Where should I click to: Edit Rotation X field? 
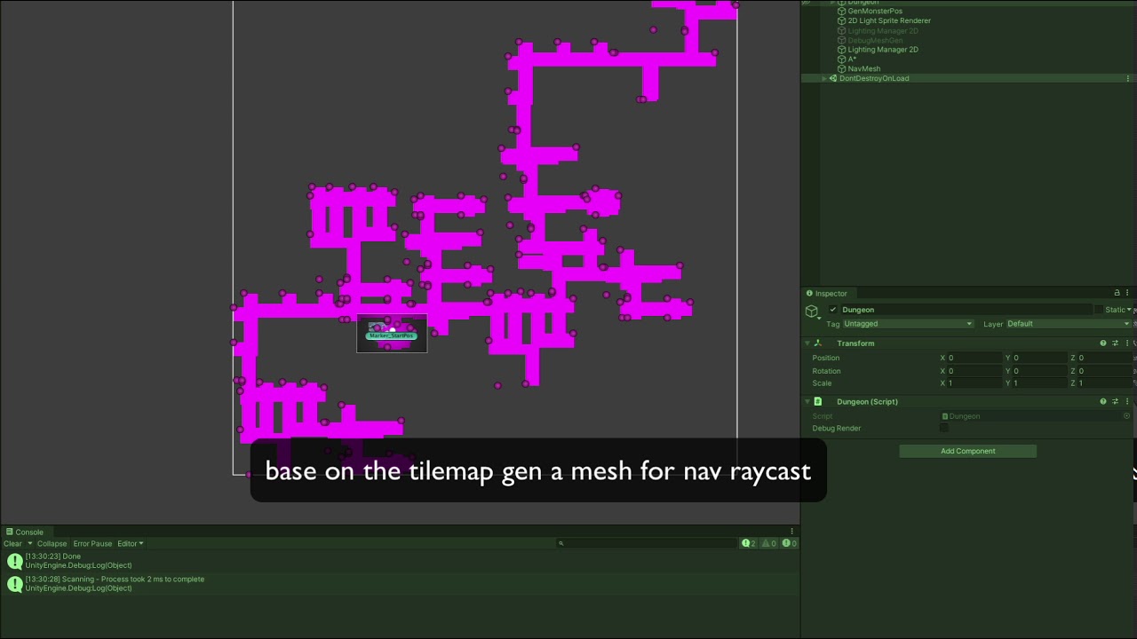(975, 371)
